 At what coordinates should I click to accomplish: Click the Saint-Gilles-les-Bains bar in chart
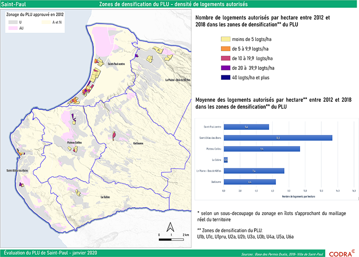278,138
